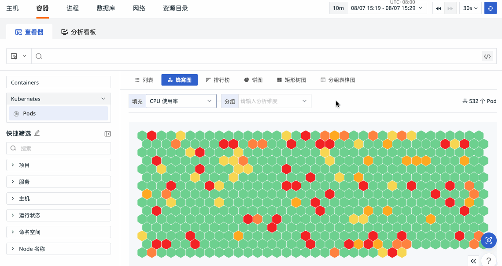Switch to the 分析看板 tab
Viewport: 502px width, 266px height.
pyautogui.click(x=78, y=32)
